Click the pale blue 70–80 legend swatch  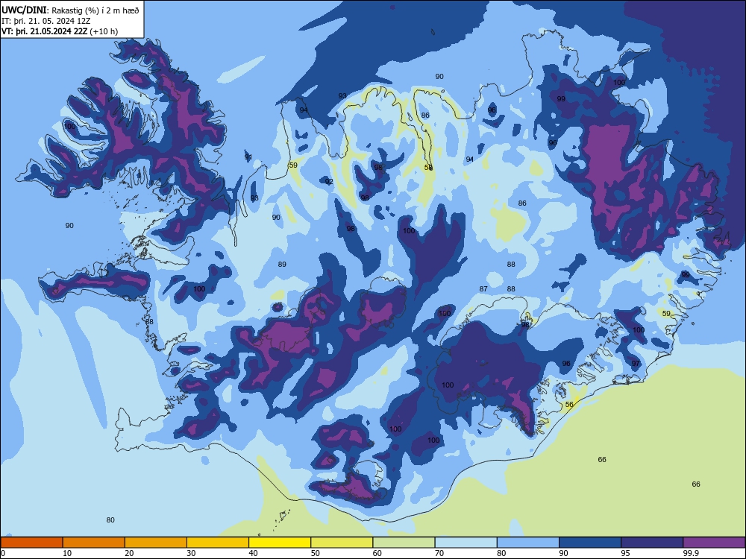coord(466,543)
